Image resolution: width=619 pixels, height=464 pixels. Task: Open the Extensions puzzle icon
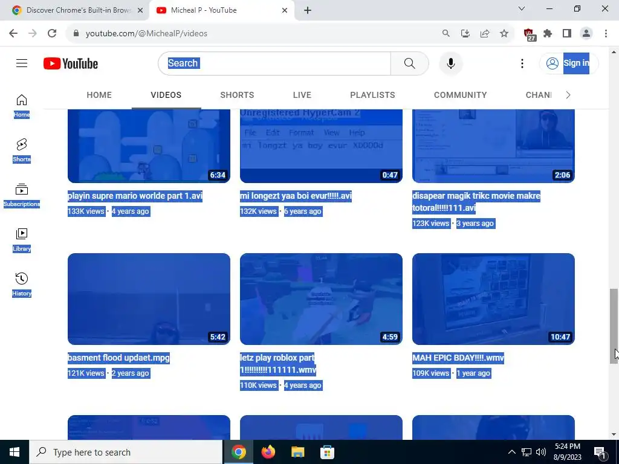548,33
